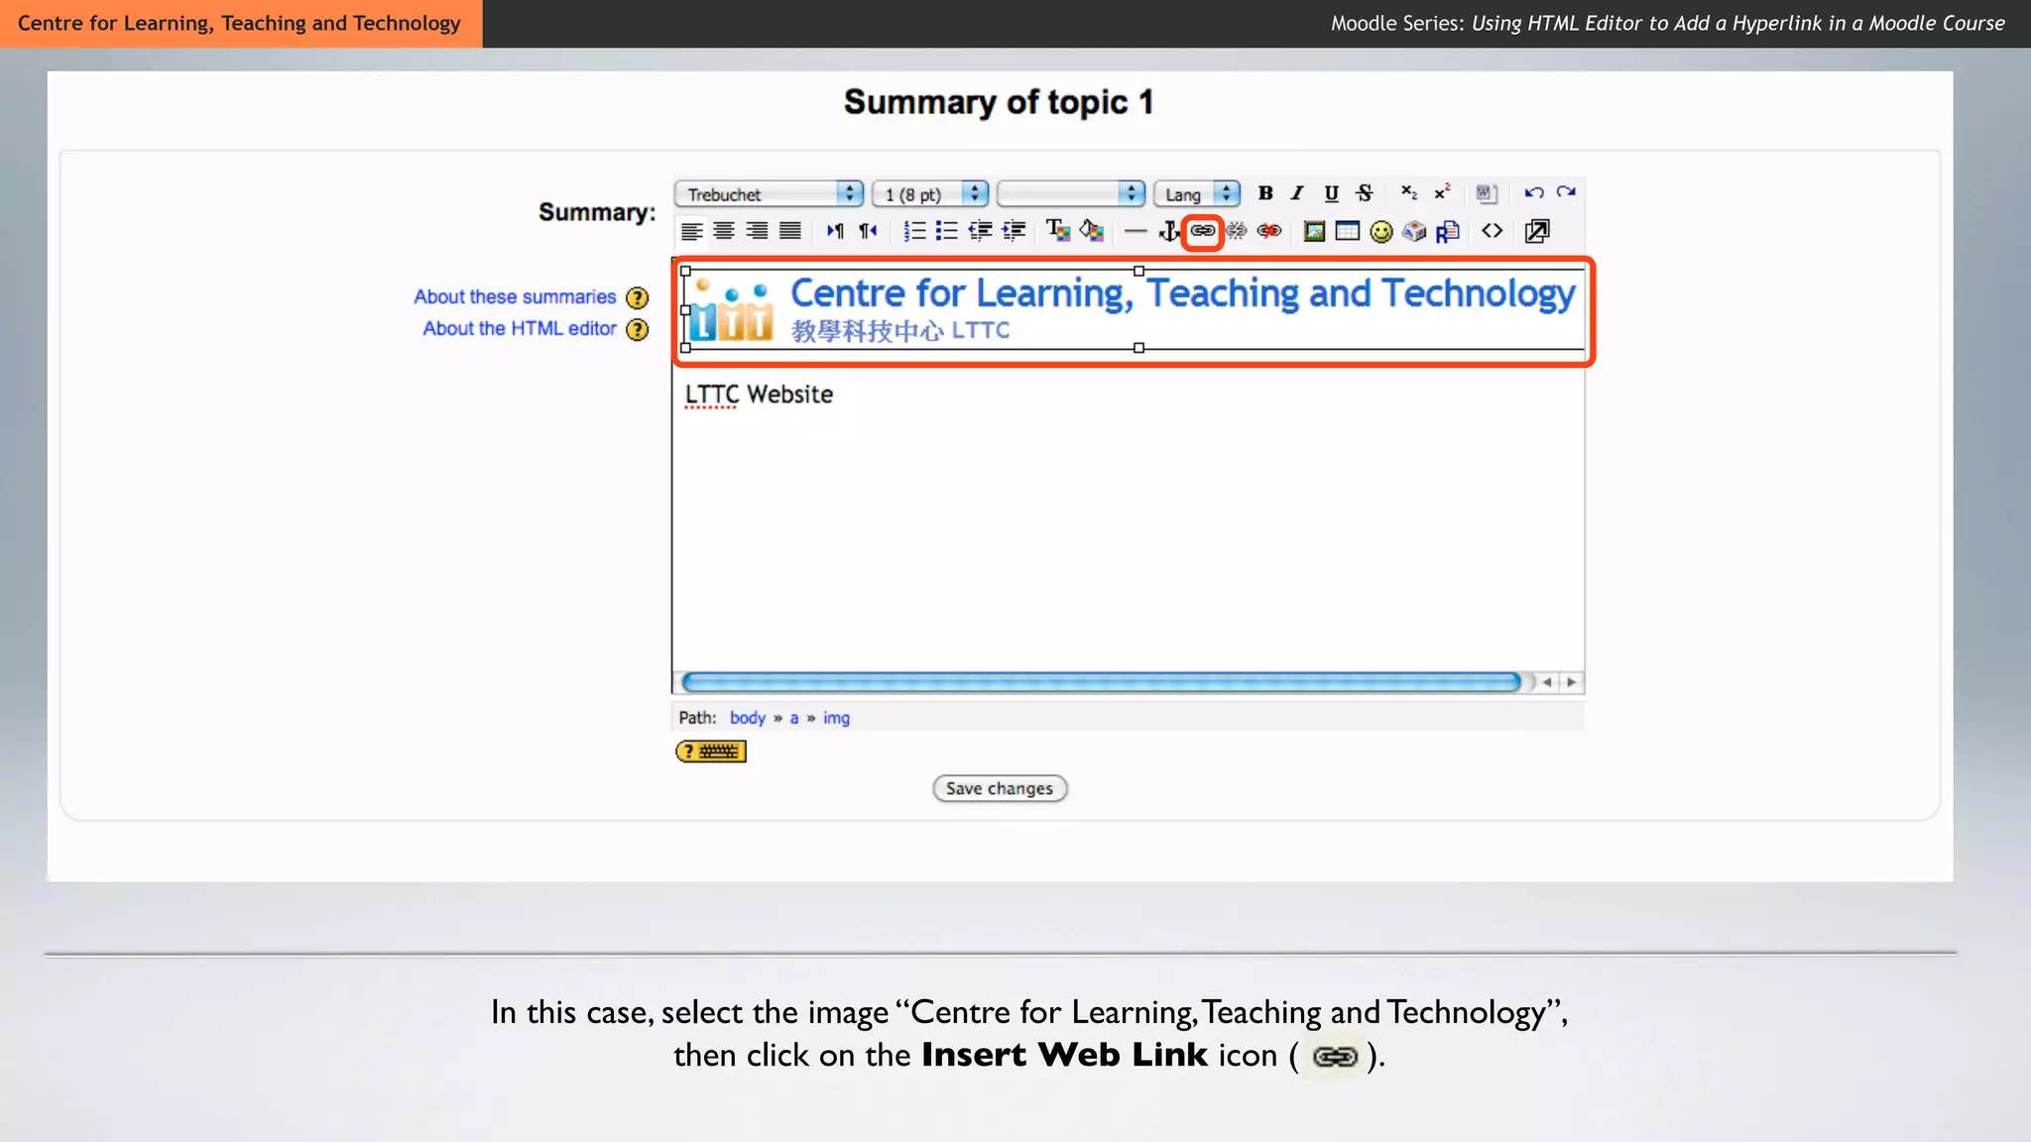The height and width of the screenshot is (1142, 2031).
Task: Insert an image
Action: tap(1315, 231)
